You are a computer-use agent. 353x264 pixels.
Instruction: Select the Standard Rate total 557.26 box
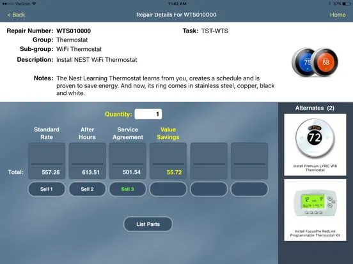pos(47,161)
